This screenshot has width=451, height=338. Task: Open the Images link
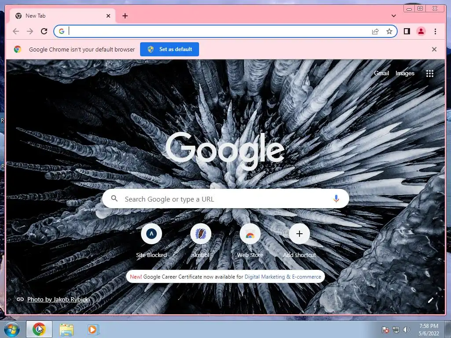click(405, 73)
